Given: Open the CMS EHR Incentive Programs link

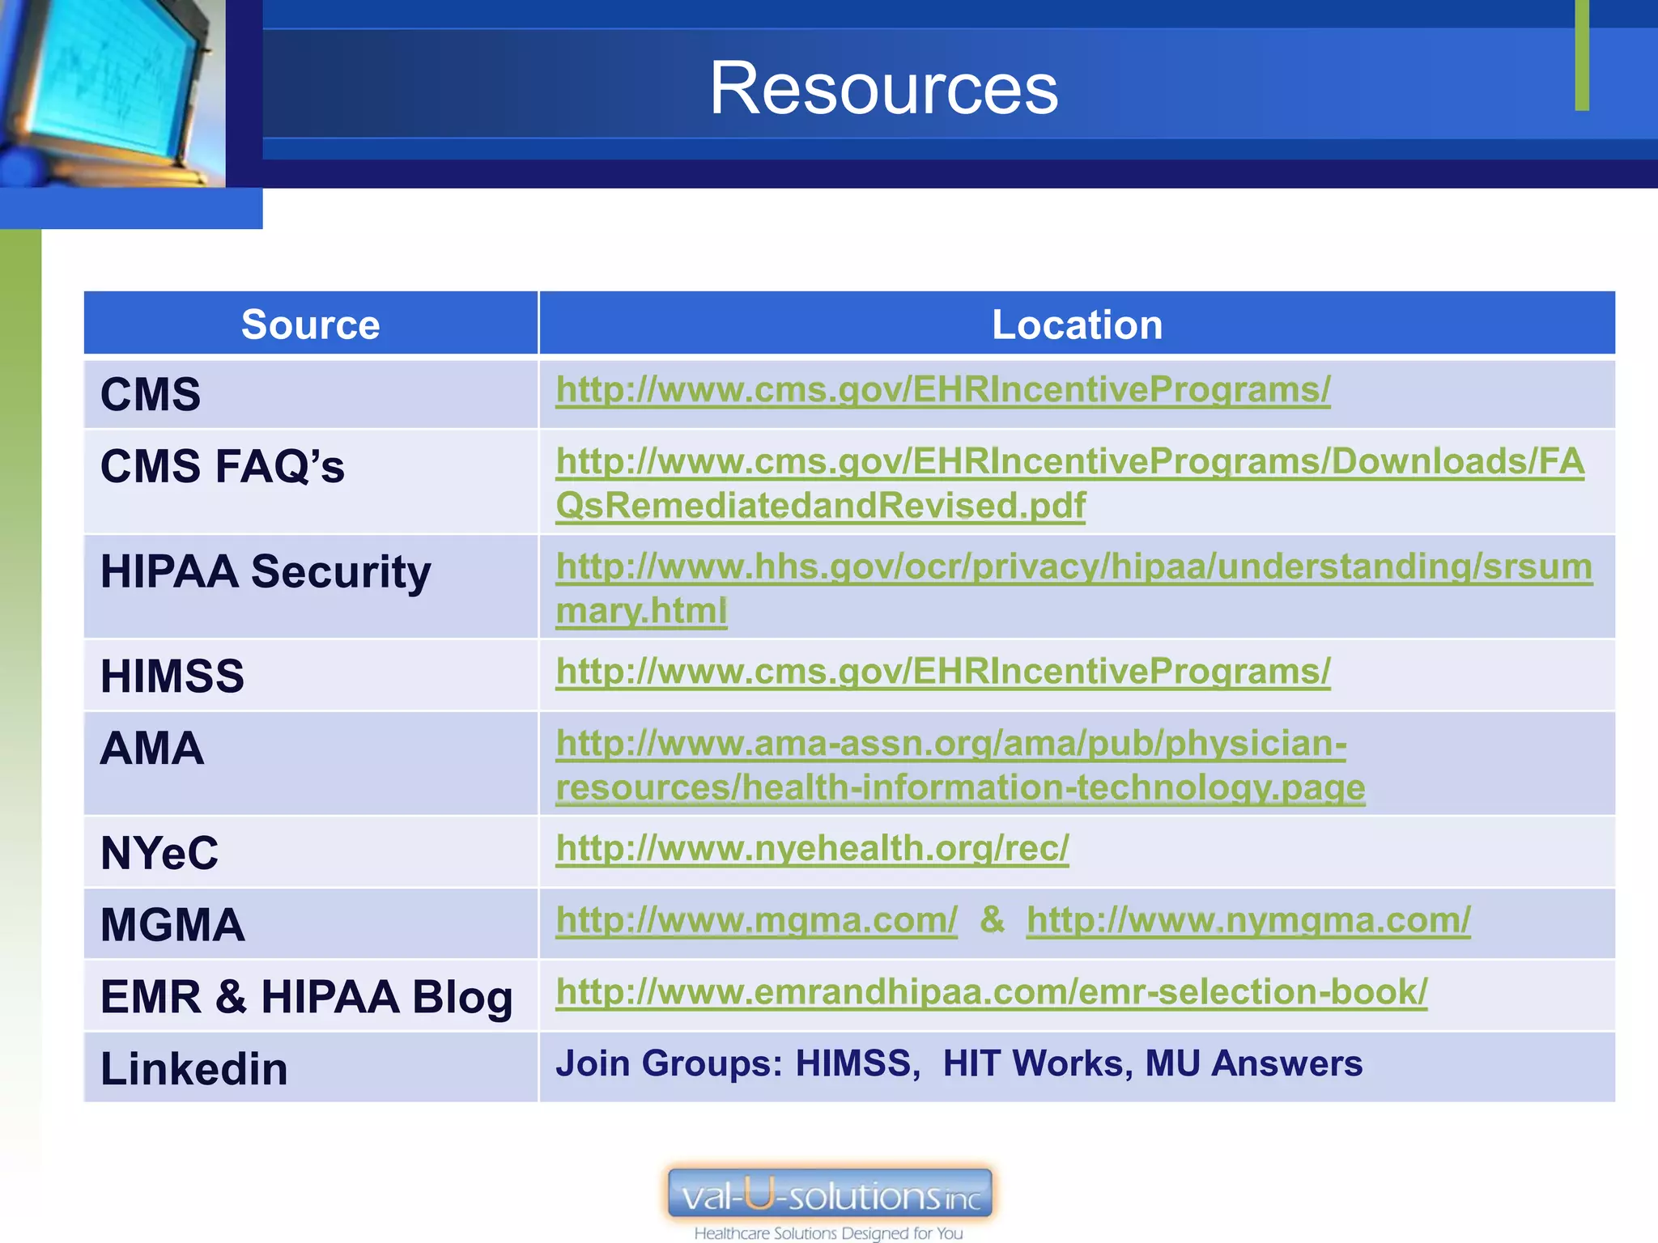Looking at the screenshot, I should coord(942,390).
